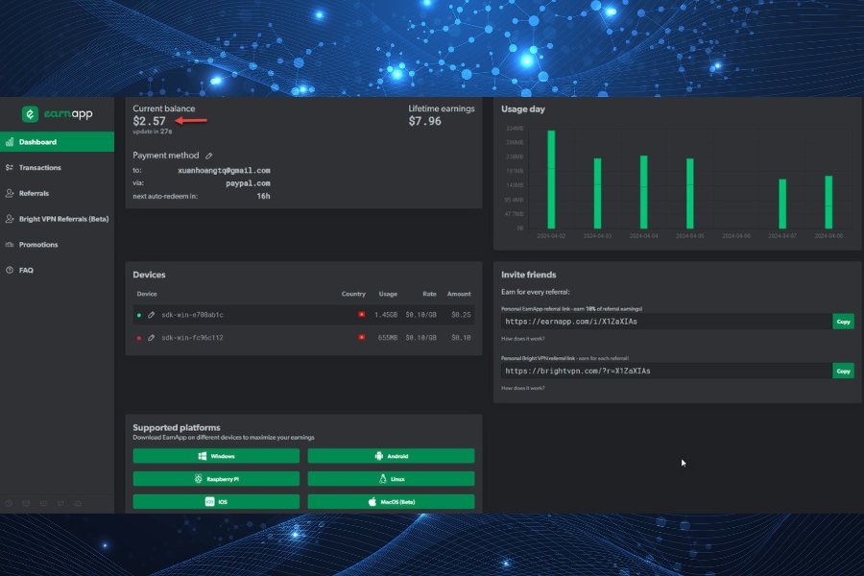Open 'How does it work?' under EarnApp link

[523, 339]
